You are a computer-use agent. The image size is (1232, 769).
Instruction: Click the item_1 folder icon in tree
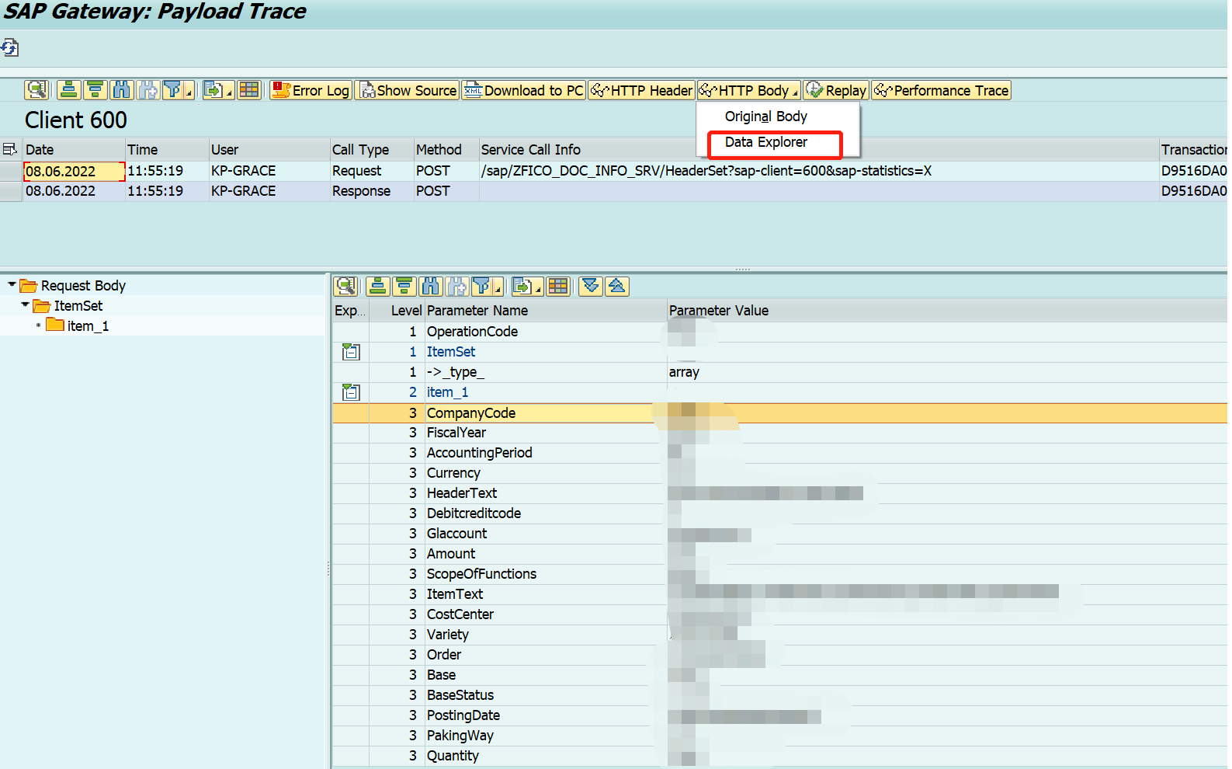click(x=55, y=325)
